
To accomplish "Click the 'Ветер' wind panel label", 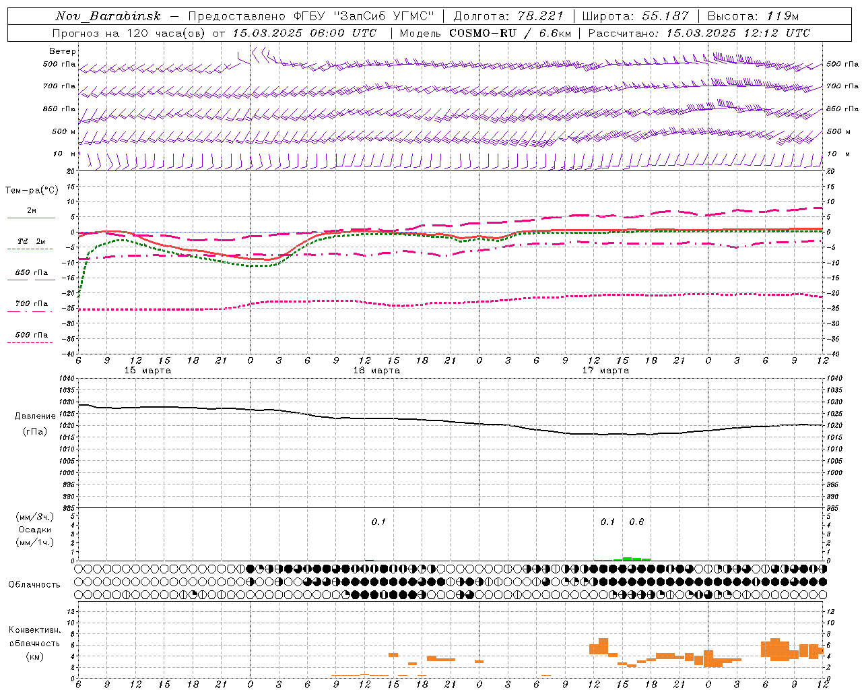I will pos(63,51).
